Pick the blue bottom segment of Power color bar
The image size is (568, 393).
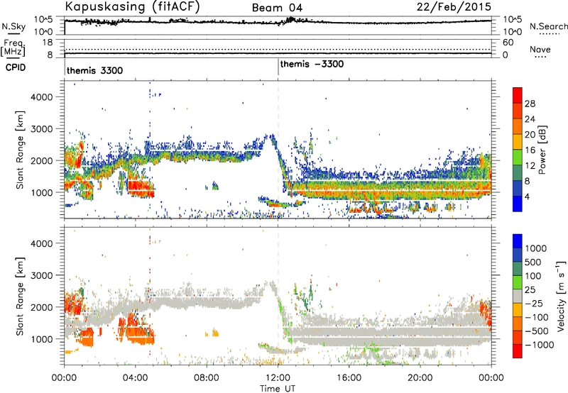point(518,204)
